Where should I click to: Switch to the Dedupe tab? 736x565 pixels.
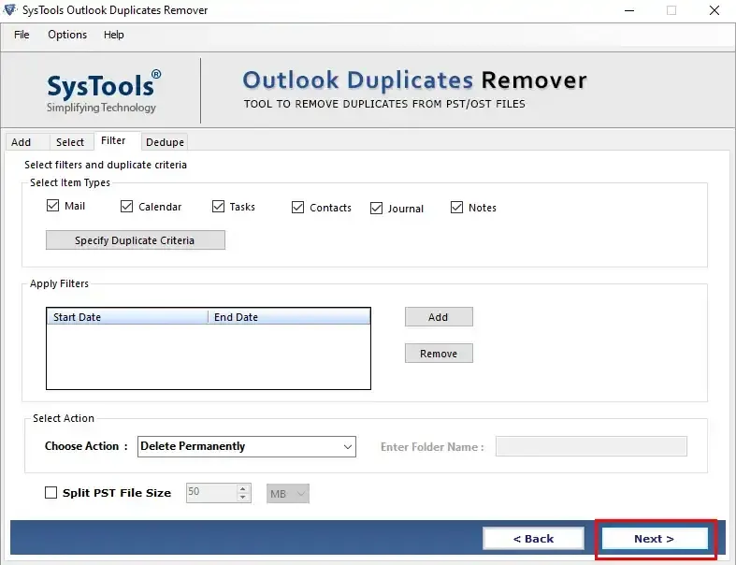coord(165,142)
